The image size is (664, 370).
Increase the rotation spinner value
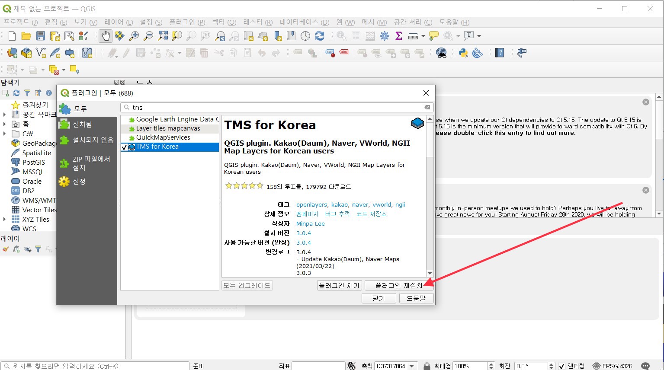tap(551, 364)
